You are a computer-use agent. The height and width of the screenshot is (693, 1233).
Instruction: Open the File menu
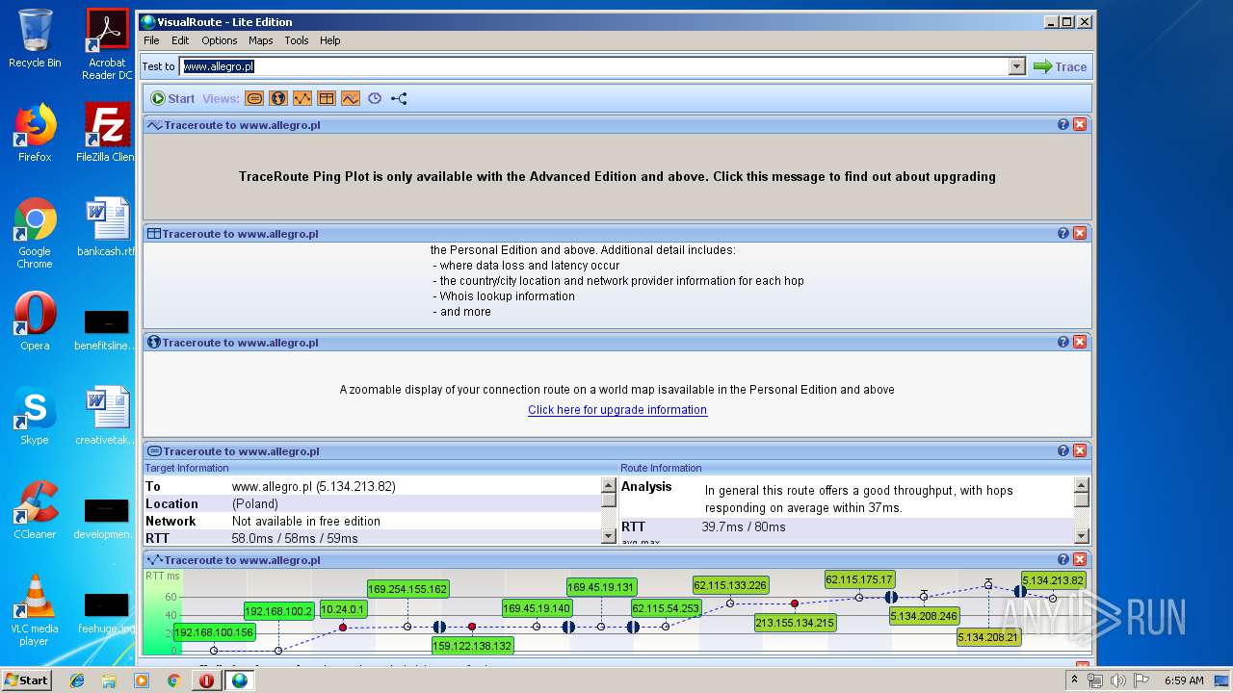coord(151,40)
